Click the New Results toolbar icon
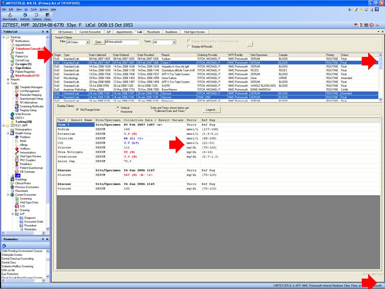 click(x=10, y=17)
